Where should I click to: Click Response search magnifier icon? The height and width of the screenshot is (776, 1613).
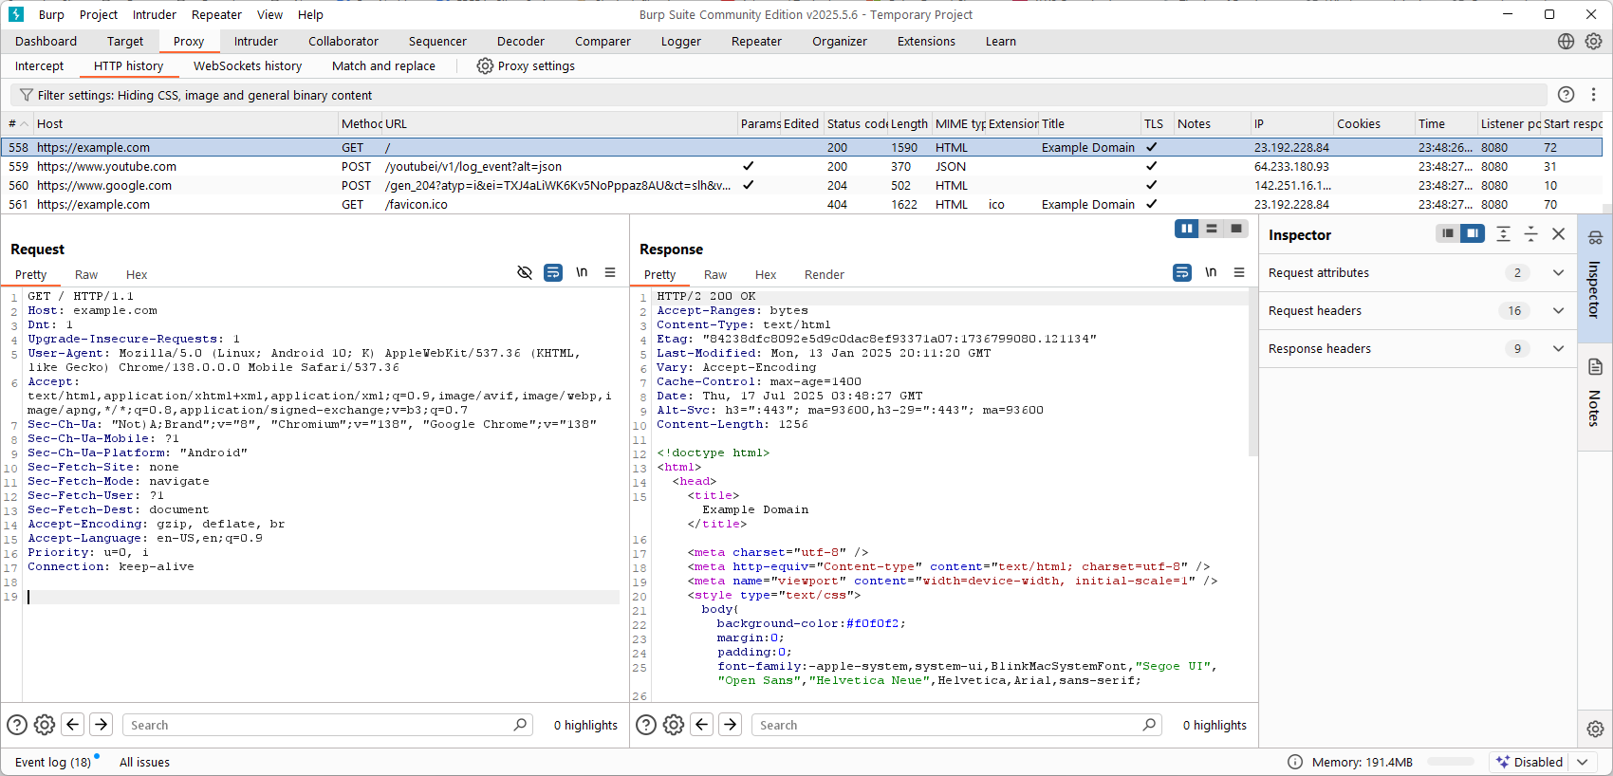click(1149, 725)
